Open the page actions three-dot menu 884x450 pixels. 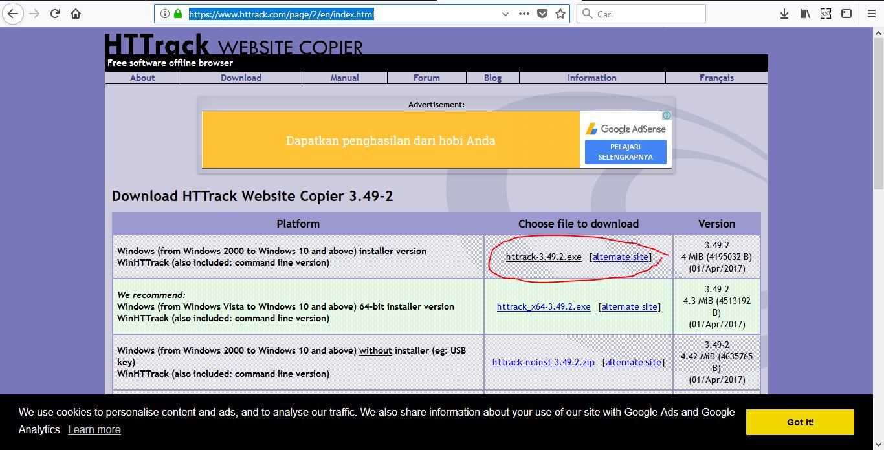(x=524, y=14)
